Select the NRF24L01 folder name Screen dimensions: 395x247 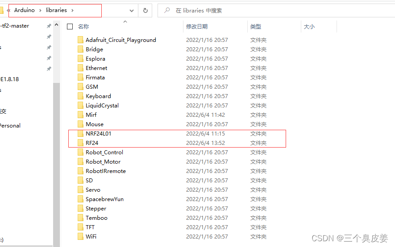point(99,134)
